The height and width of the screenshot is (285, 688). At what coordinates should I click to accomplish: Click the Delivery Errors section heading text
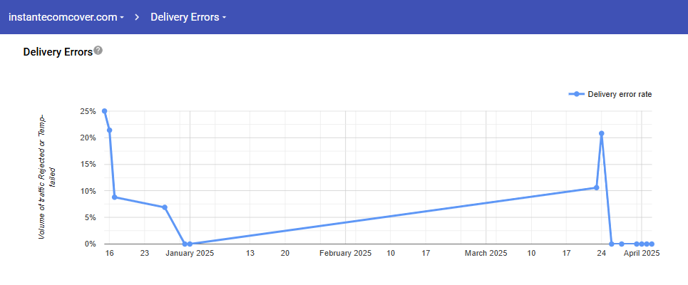(58, 52)
